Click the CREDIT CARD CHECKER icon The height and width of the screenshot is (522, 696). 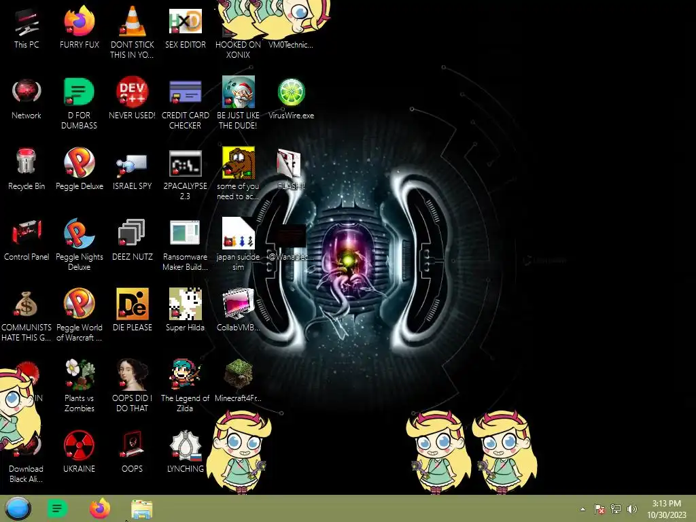click(x=185, y=92)
